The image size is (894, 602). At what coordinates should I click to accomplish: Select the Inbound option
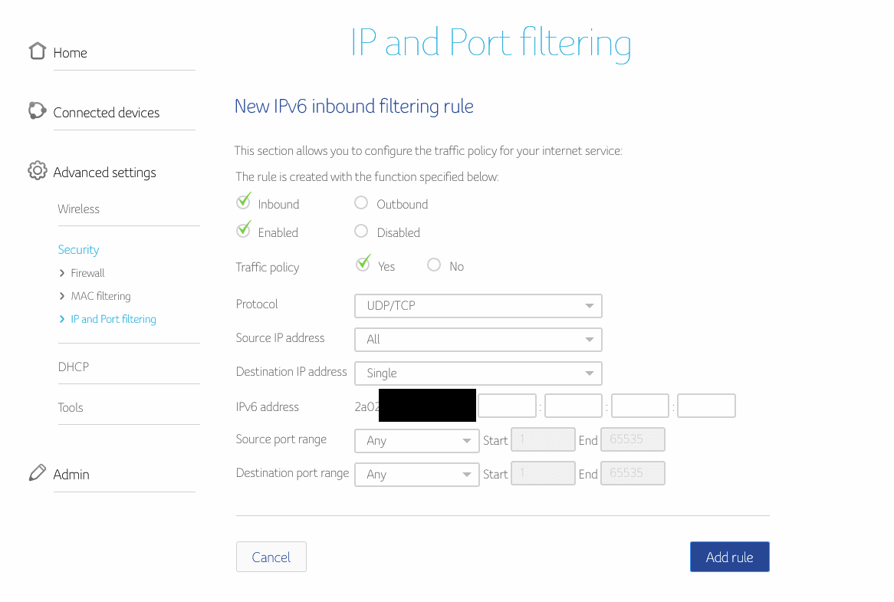(245, 203)
